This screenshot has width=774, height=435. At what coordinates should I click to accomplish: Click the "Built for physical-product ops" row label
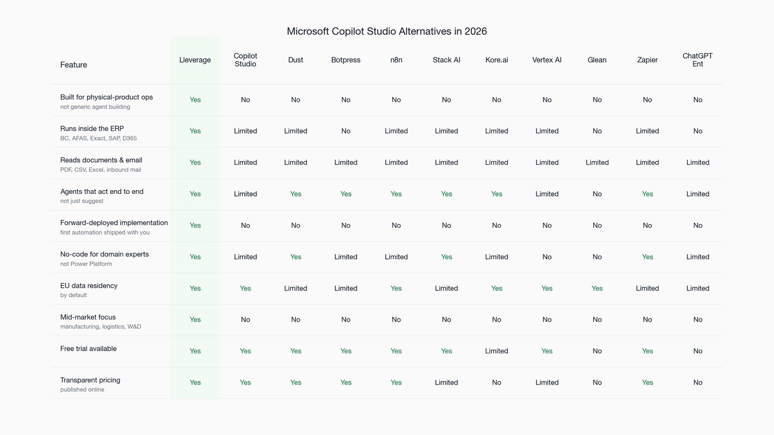106,97
